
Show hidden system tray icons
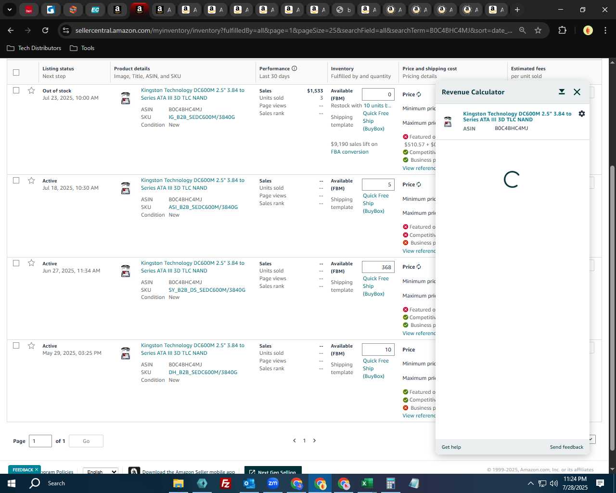pos(530,483)
